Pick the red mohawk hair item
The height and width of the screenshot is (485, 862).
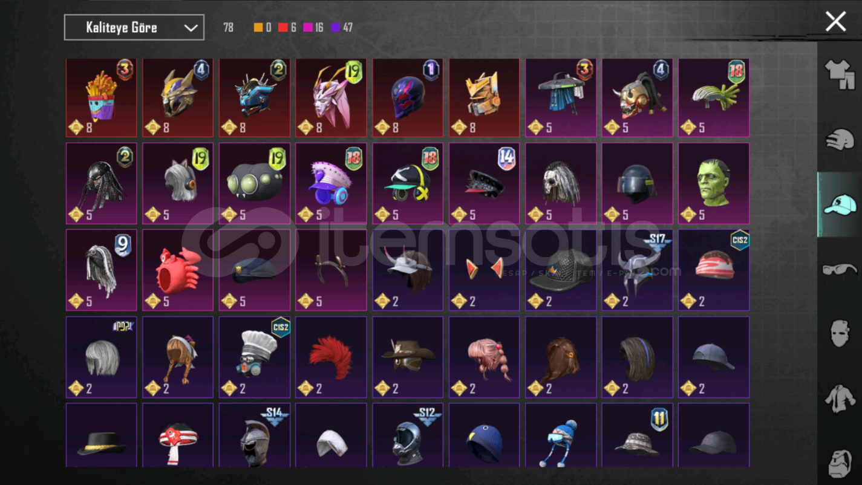point(331,357)
